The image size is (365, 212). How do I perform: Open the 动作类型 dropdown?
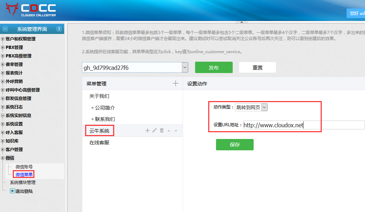[x=264, y=107]
